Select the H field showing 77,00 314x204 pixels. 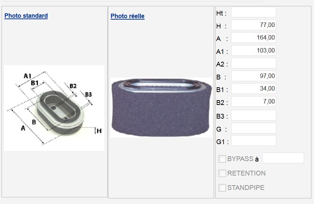(254, 25)
